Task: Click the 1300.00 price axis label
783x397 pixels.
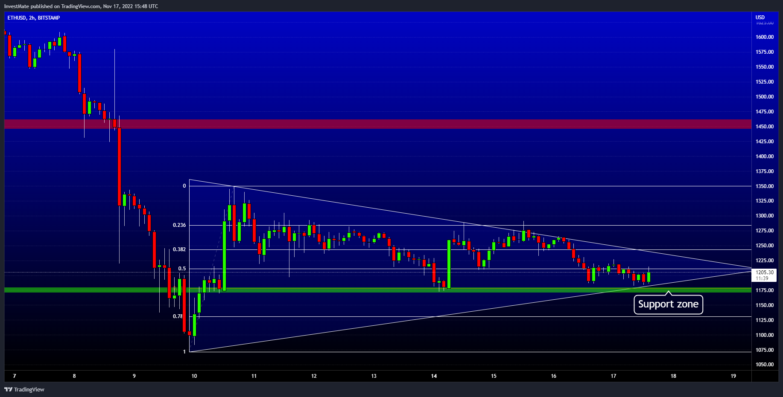Action: coord(764,216)
